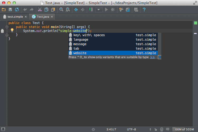Click the memory usage indicator 66M of 505M
This screenshot has width=198, height=132.
[185, 129]
